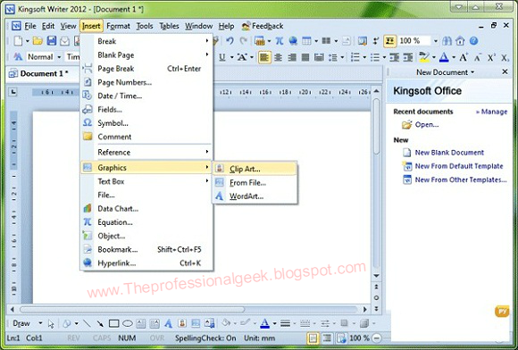
Task: Expand the Break submenu
Action: pyautogui.click(x=147, y=41)
